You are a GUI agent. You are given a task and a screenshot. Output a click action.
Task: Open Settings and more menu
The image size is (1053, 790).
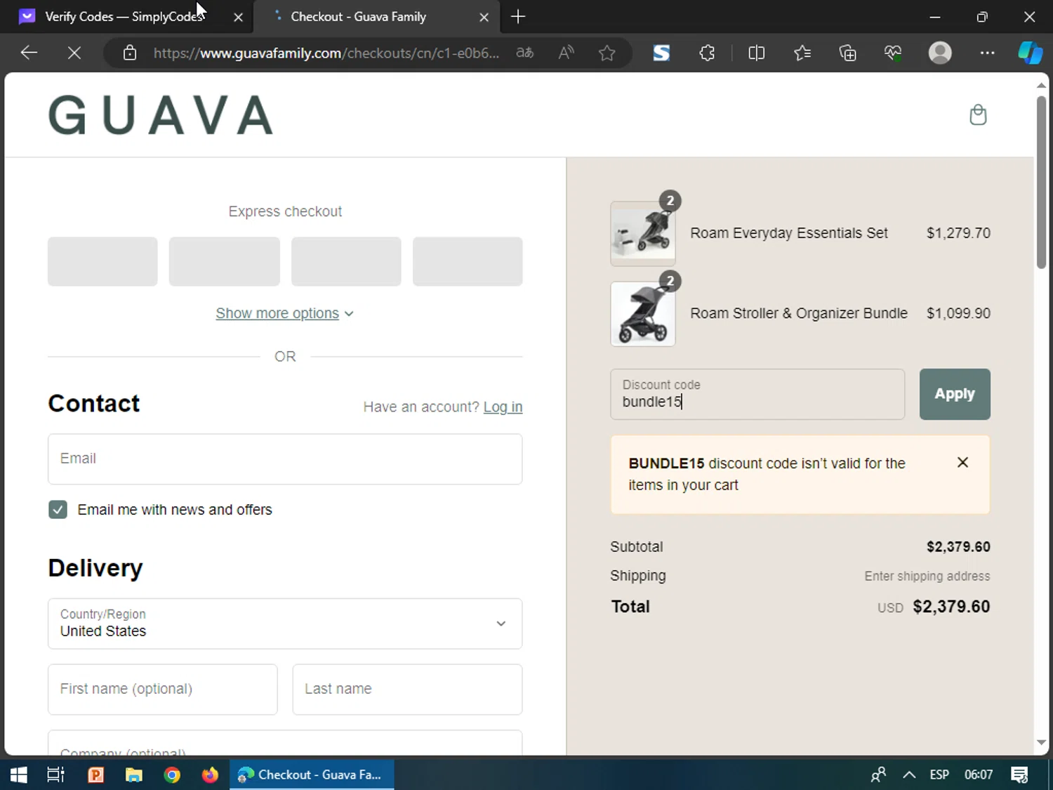(987, 53)
